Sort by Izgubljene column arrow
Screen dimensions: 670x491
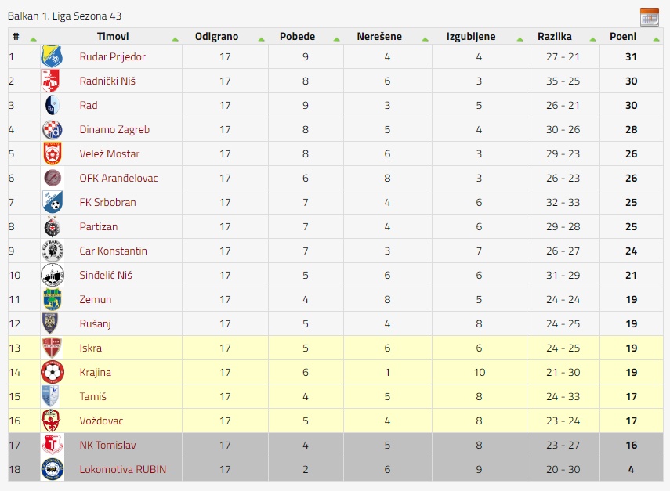pos(520,39)
